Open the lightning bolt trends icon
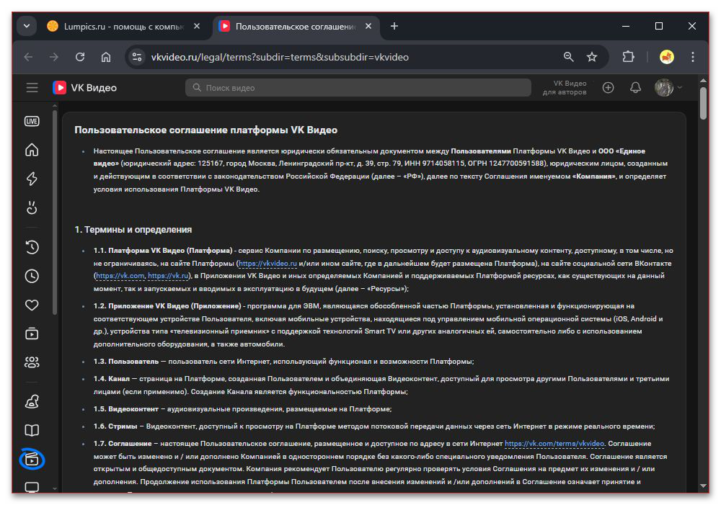The image size is (721, 505). (x=32, y=179)
